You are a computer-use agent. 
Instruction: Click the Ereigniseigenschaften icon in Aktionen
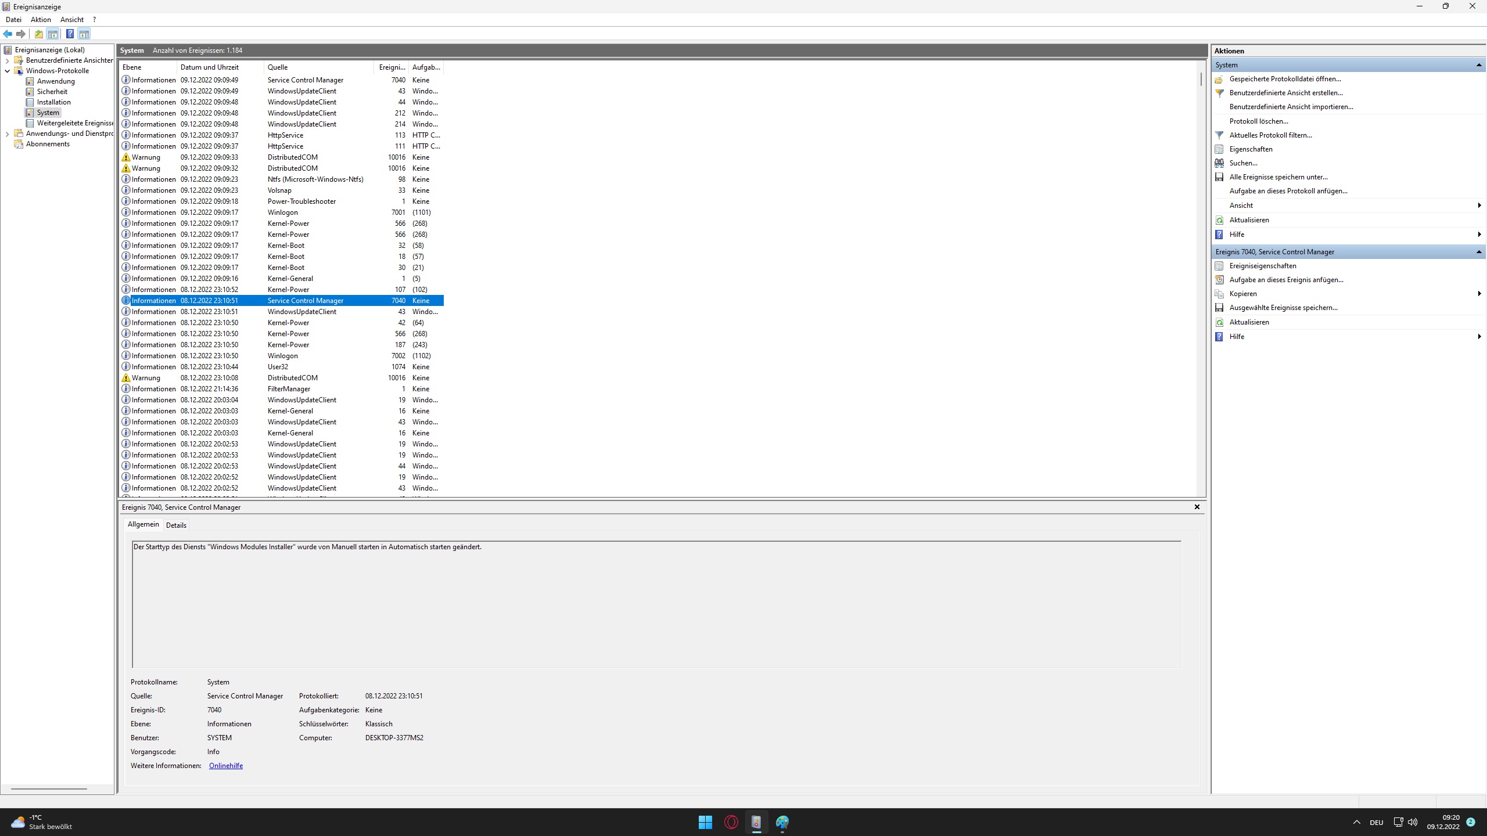click(x=1219, y=266)
